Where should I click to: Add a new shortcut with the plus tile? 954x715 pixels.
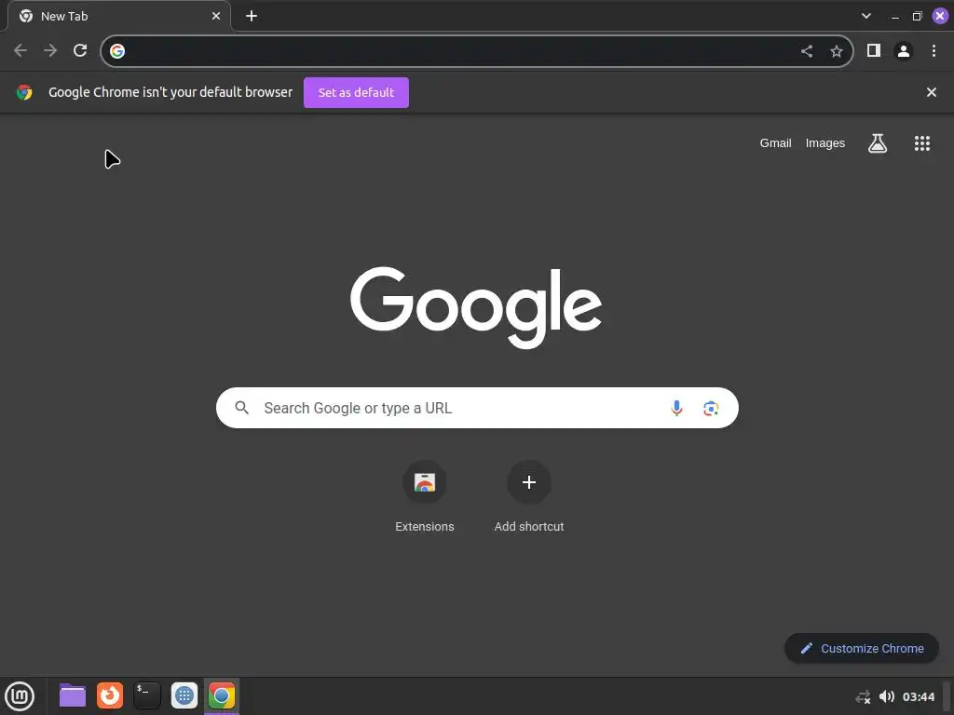tap(529, 497)
